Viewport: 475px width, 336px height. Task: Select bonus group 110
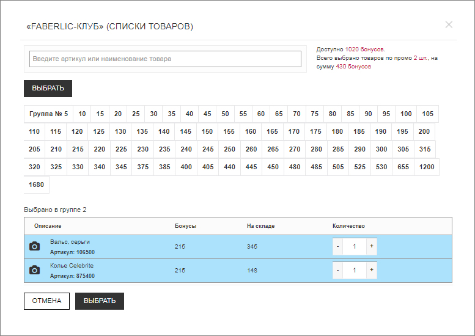[x=34, y=131]
